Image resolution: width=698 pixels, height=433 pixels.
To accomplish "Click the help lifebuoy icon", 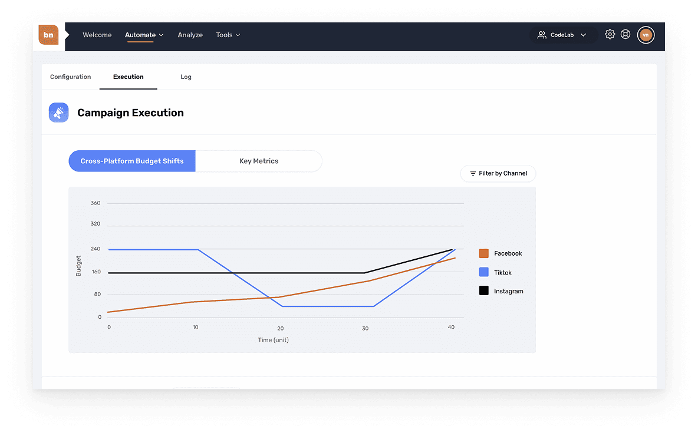I will 625,35.
